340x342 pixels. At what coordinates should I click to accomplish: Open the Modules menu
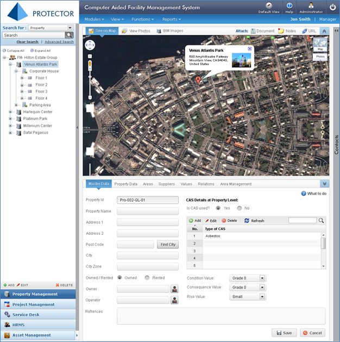(94, 19)
